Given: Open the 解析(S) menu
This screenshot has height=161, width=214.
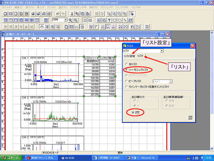Looking at the screenshot, I should click(x=93, y=7).
